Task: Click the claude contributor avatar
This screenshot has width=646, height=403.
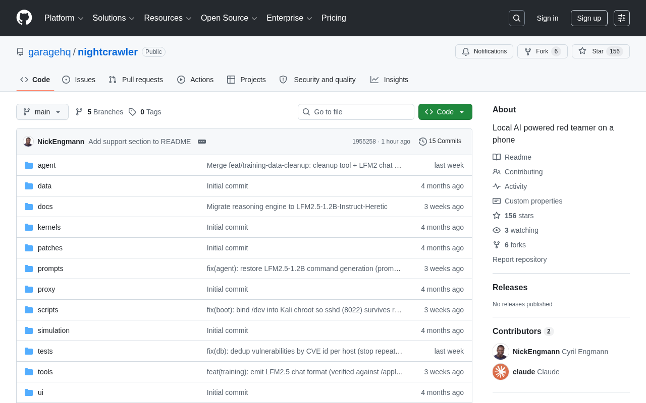Action: 501,372
